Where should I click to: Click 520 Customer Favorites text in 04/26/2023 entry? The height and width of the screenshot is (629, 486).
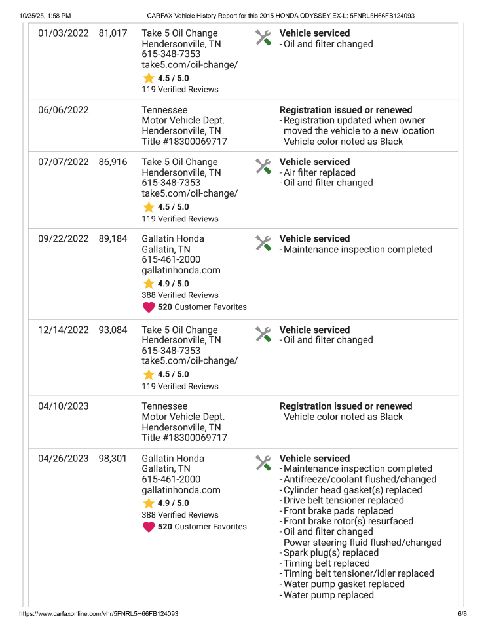pyautogui.click(x=202, y=527)
